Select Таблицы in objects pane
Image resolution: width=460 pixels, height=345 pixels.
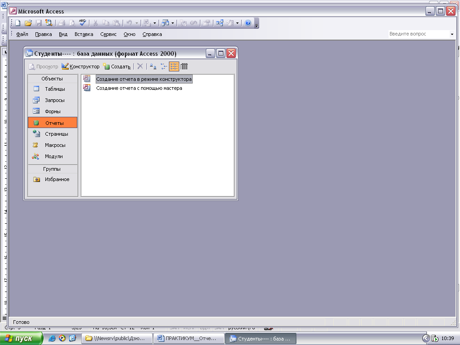[x=53, y=89]
